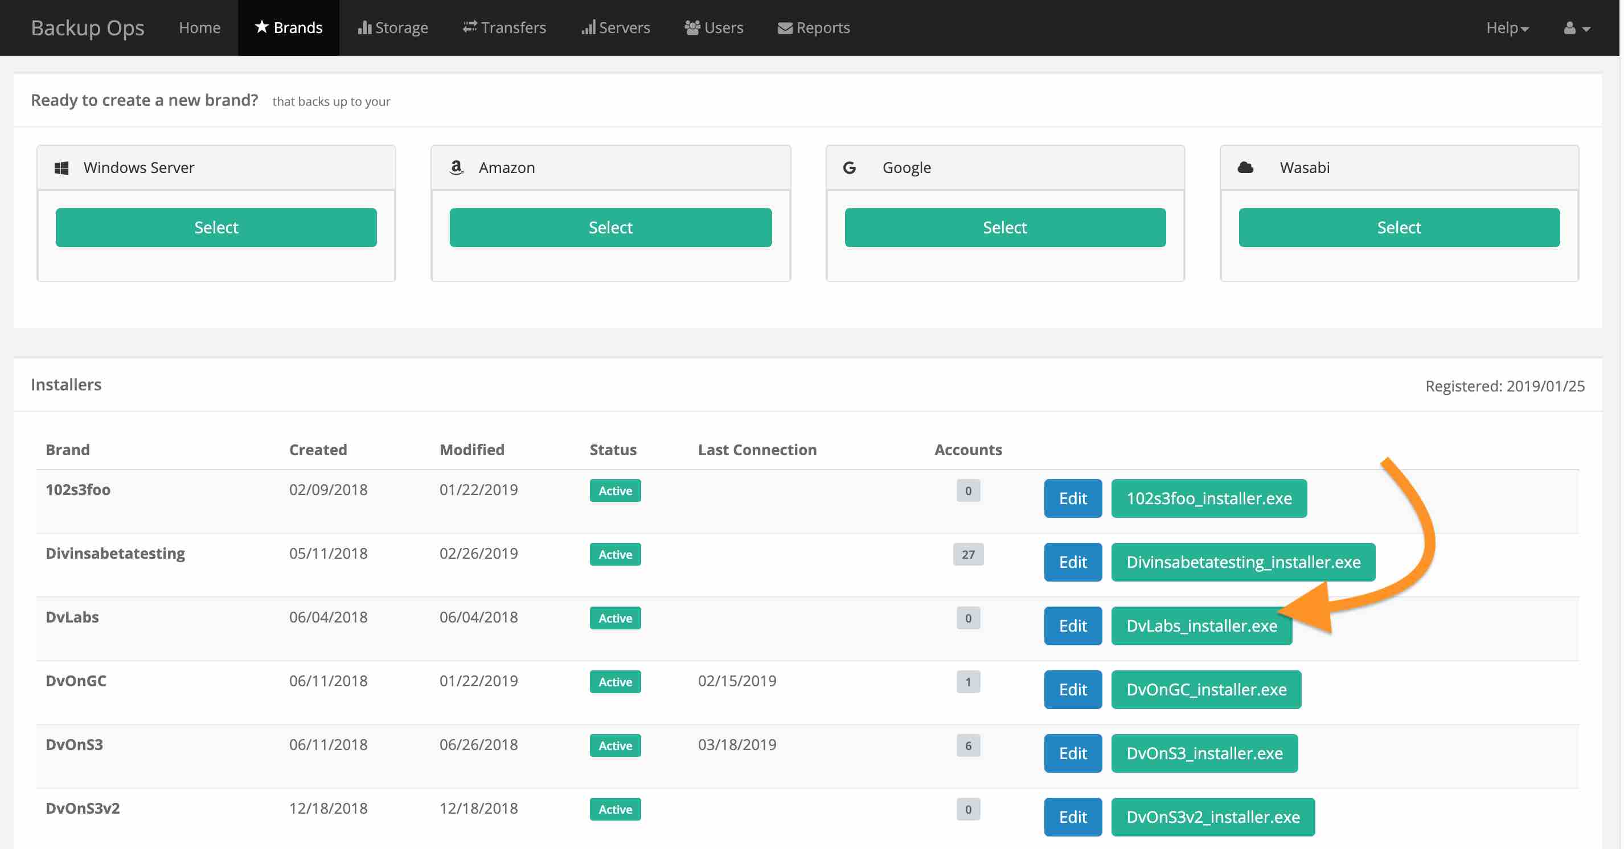1624x849 pixels.
Task: Click the DvOnGC brand name
Action: pyautogui.click(x=76, y=680)
